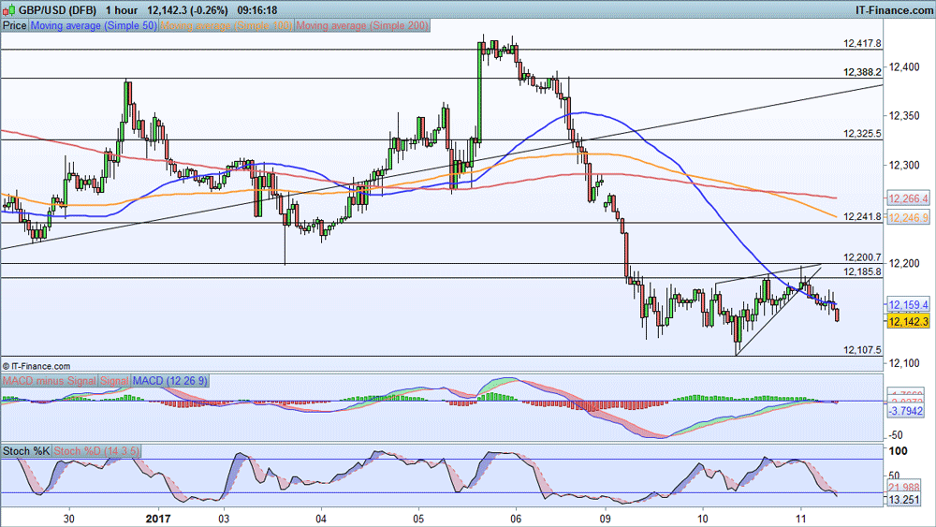The image size is (936, 527).
Task: Click the 04 date marker on time axis
Action: point(321,519)
